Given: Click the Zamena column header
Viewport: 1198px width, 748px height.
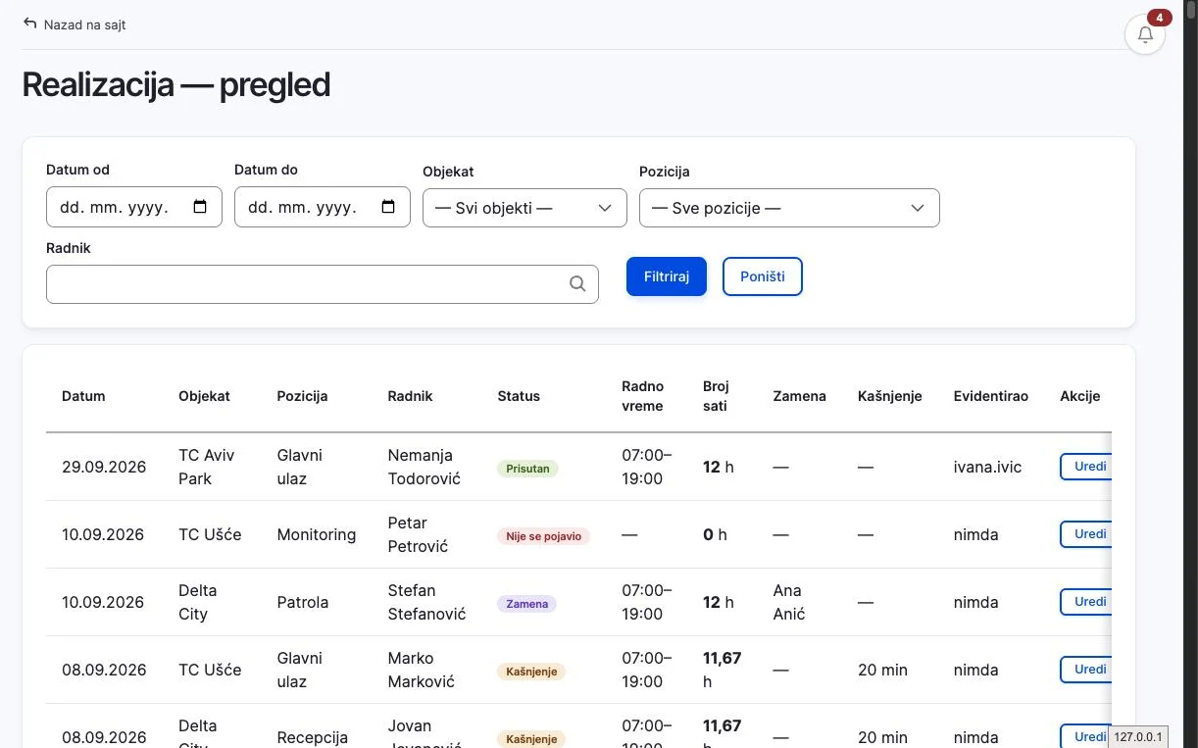Looking at the screenshot, I should pos(800,396).
